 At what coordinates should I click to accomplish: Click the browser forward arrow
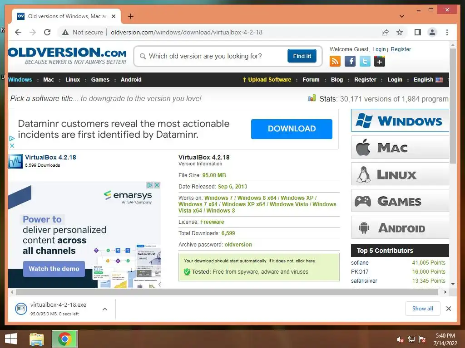coord(33,32)
